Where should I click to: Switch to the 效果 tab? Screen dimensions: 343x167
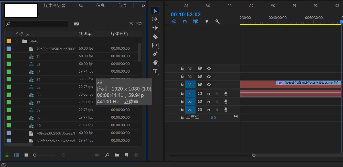[x=123, y=5]
